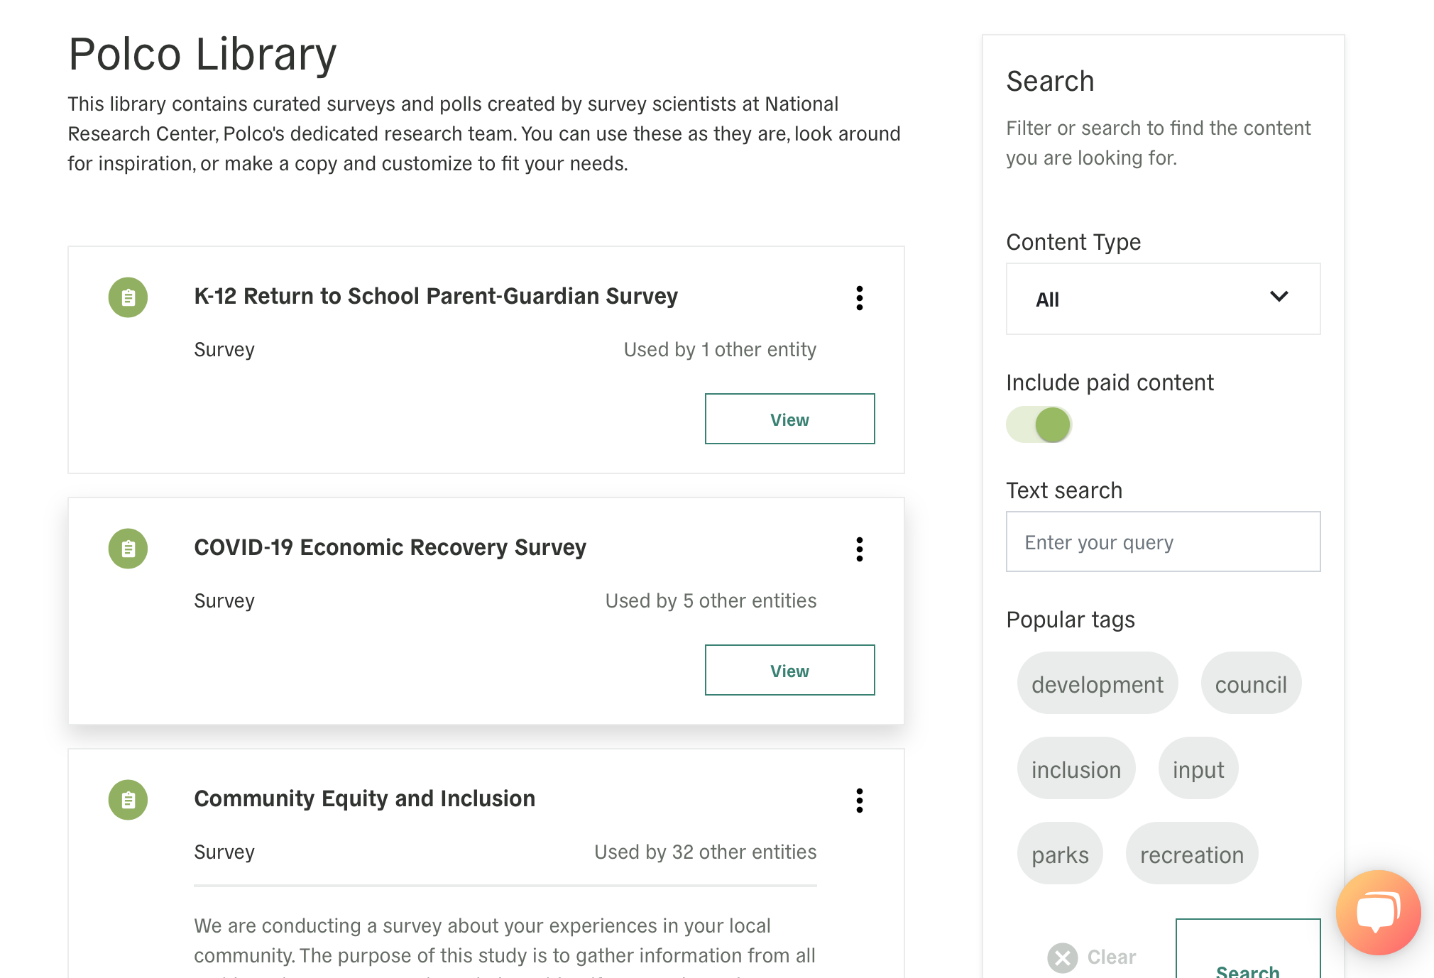Click the Clear X icon
The width and height of the screenshot is (1434, 978).
coord(1062,957)
